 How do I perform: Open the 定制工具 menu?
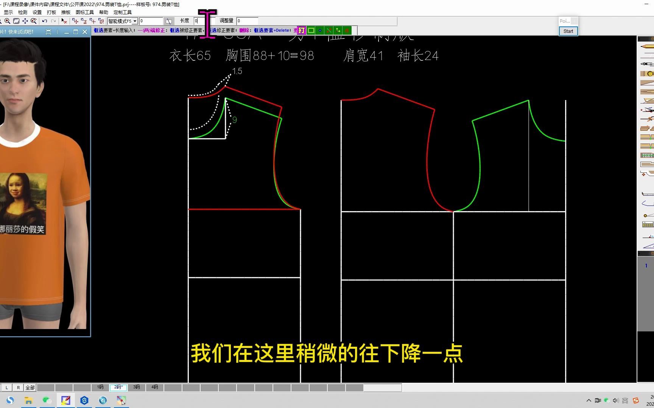[123, 12]
